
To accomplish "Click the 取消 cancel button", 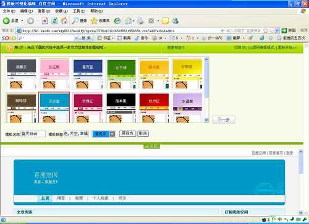I will pos(143,134).
